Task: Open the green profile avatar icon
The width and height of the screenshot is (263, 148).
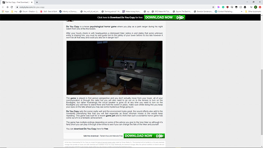Action: [x=255, y=7]
